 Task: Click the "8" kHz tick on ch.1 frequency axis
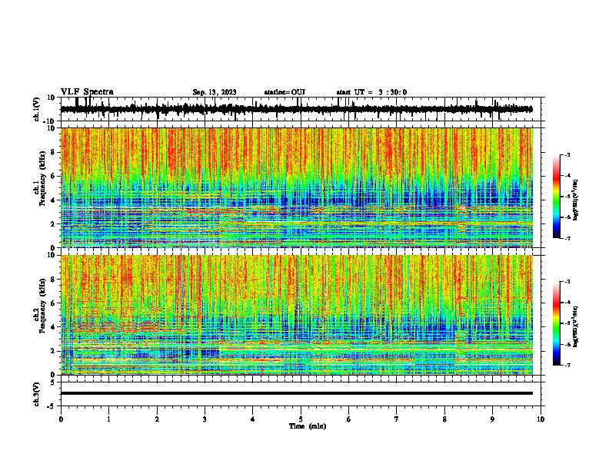pyautogui.click(x=53, y=152)
